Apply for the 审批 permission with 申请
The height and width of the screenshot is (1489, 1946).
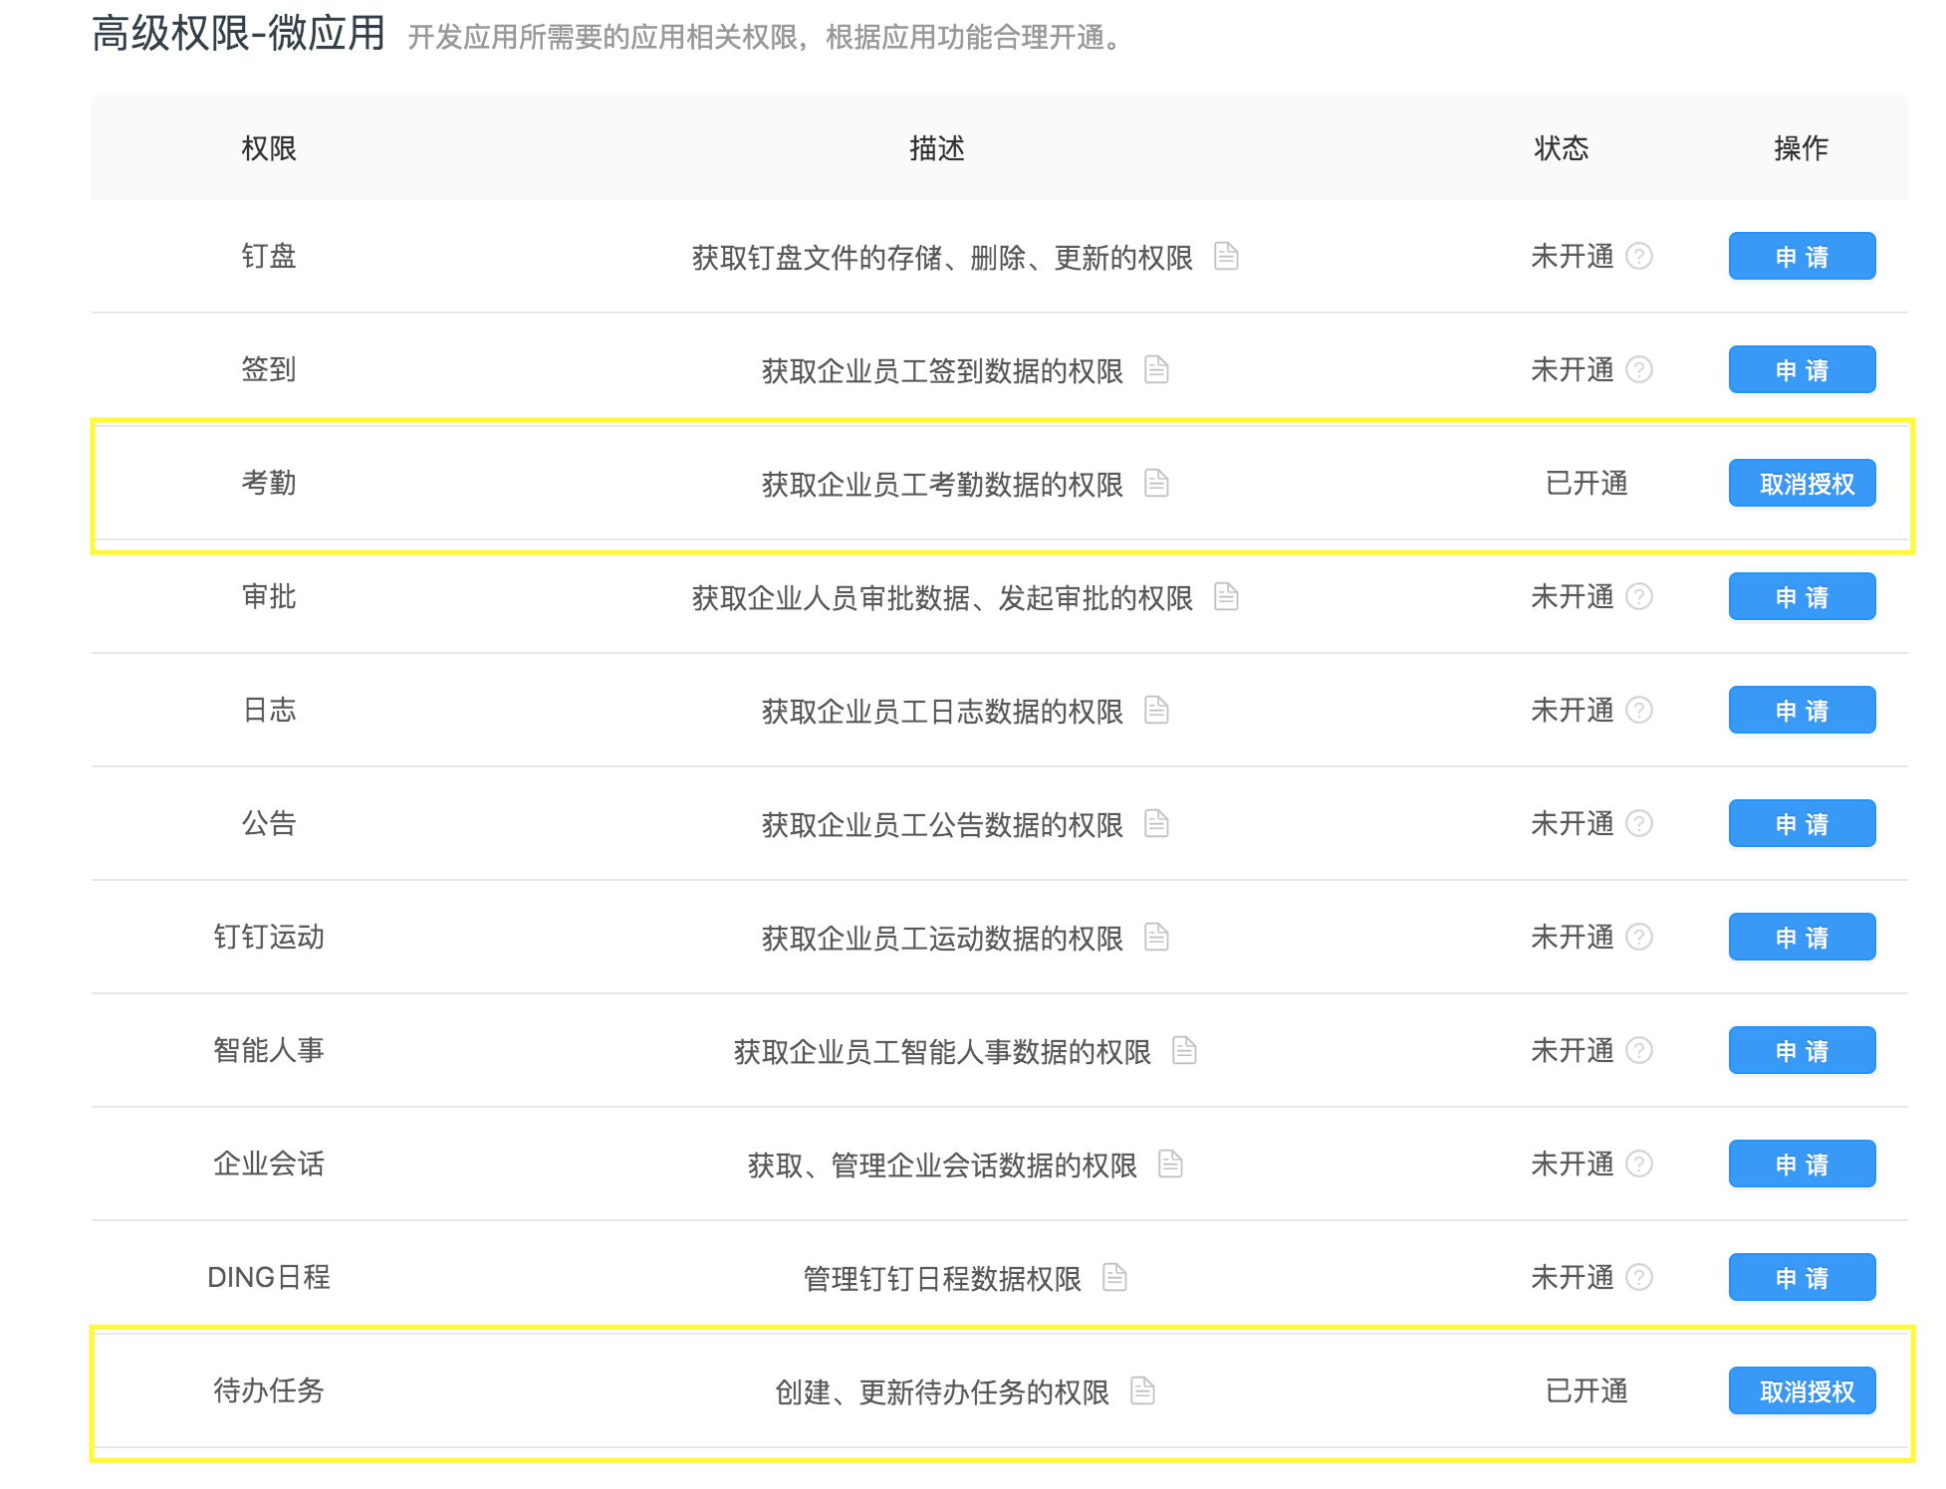click(x=1802, y=597)
